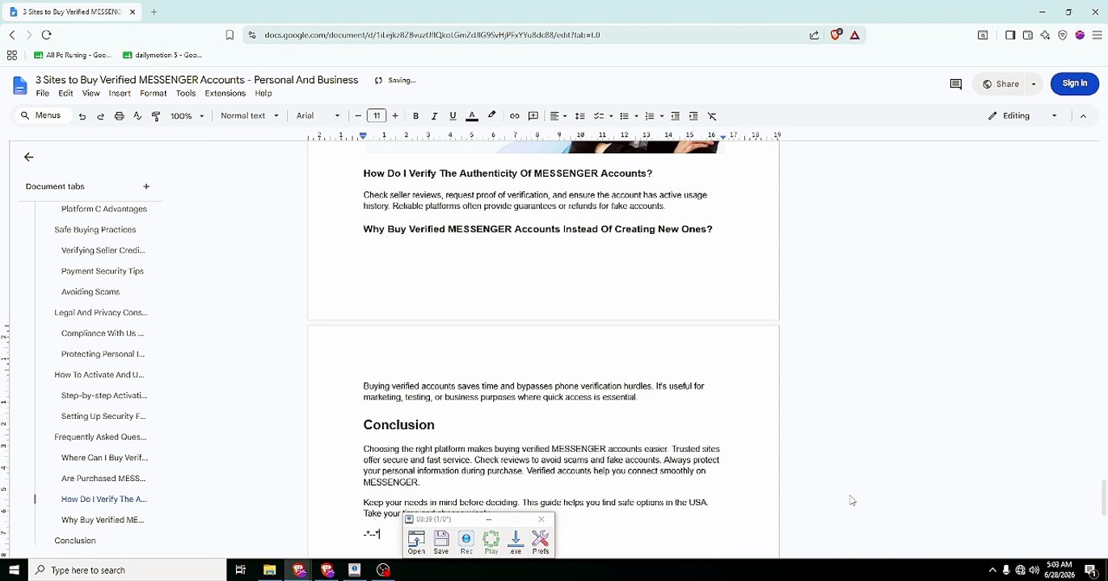Viewport: 1108px width, 581px height.
Task: Increase the paragraph indent
Action: pos(693,116)
